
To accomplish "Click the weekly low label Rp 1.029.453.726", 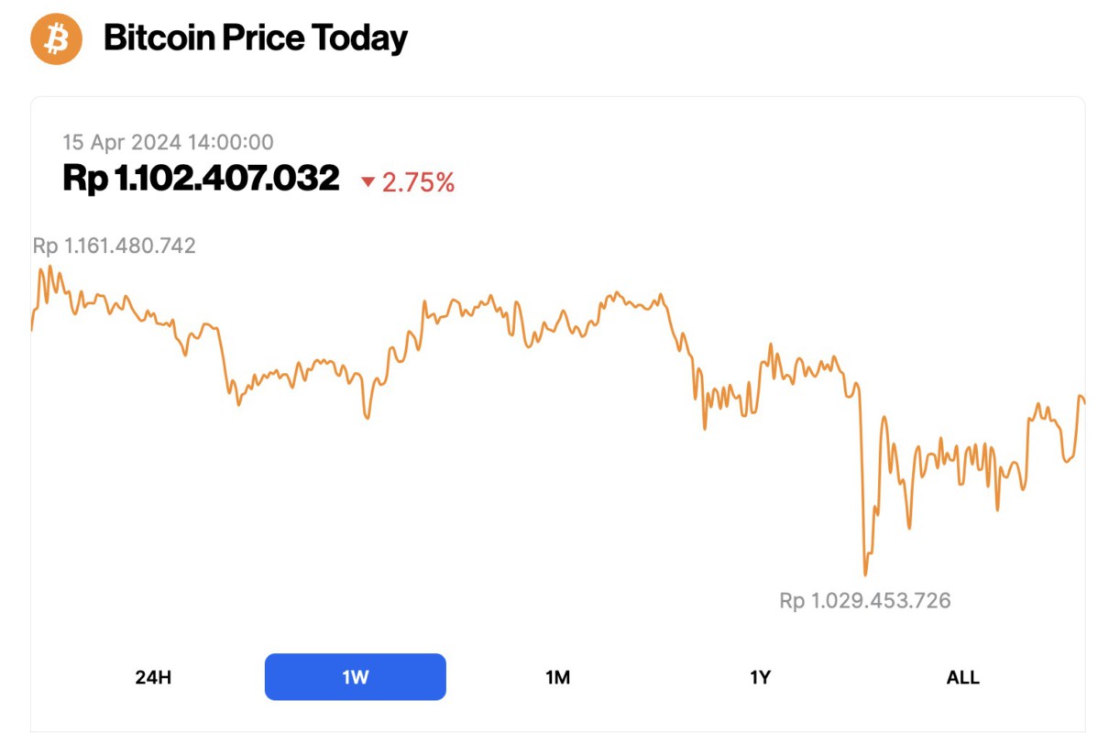I will point(864,601).
